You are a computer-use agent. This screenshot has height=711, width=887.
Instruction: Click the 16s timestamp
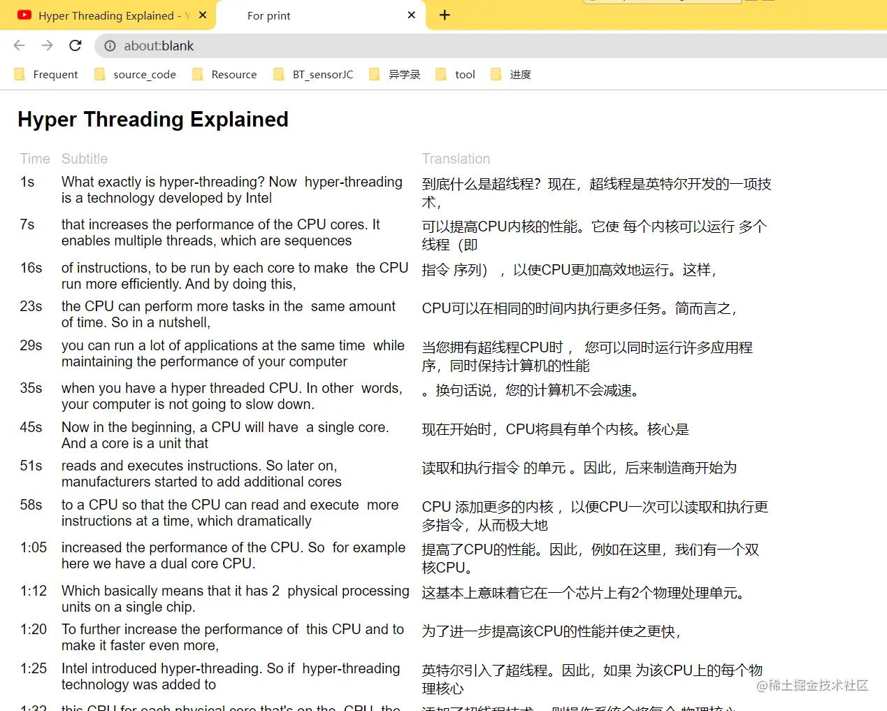31,268
